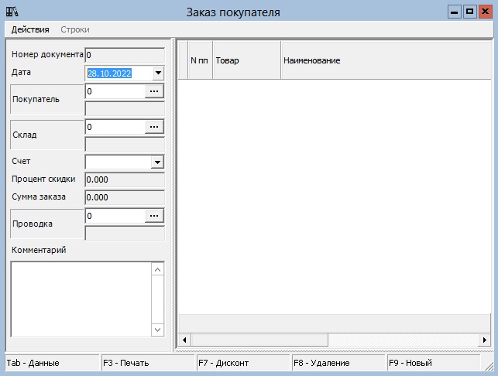Click the Покупатель code input field

[115, 91]
